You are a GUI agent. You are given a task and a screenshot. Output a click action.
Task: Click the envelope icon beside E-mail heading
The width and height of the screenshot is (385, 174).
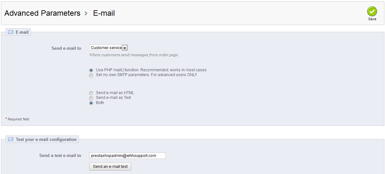[x=11, y=32]
